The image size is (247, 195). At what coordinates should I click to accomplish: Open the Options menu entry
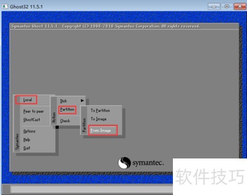tap(29, 131)
